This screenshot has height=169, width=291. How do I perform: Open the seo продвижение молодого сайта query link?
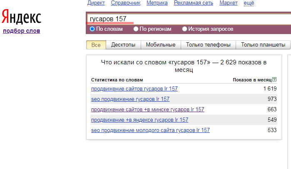tap(150, 130)
